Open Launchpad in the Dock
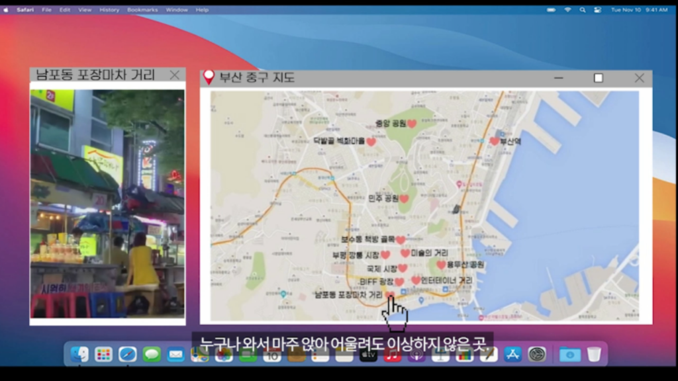The height and width of the screenshot is (381, 678). coord(103,355)
